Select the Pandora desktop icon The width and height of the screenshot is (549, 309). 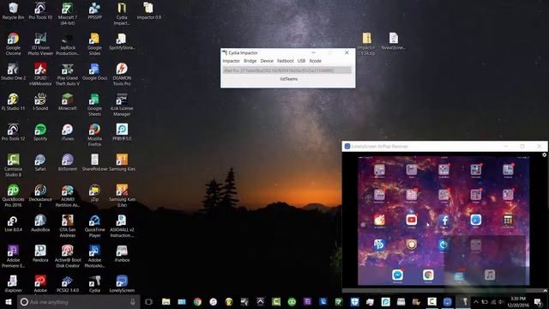pos(40,254)
